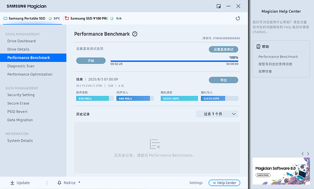
Task: Go to next banner with right chevron
Action: tap(308, 153)
